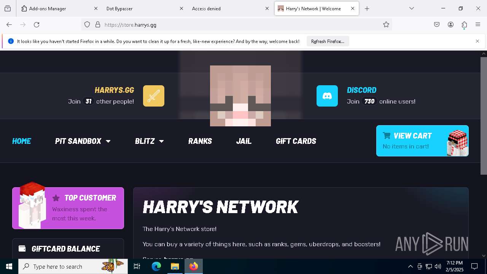The height and width of the screenshot is (274, 487).
Task: Reload the page with the refresh icon
Action: [x=37, y=25]
